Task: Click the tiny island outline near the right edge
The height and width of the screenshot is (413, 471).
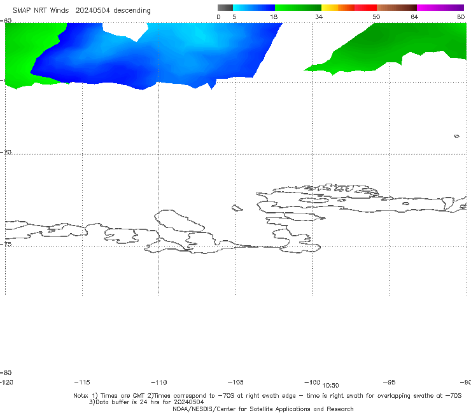Action: tap(456, 136)
